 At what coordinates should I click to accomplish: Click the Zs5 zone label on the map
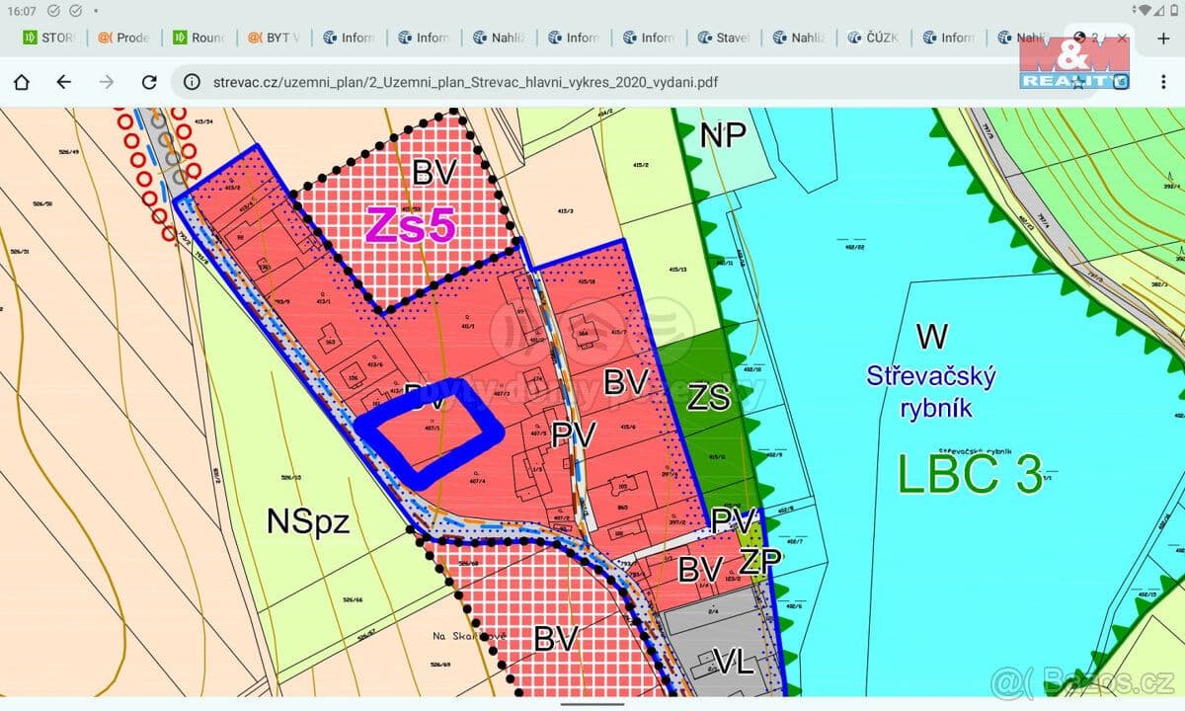410,226
